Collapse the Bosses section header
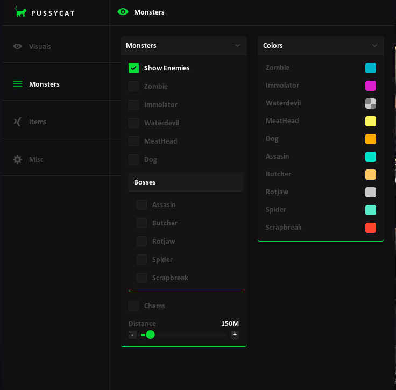Viewport: 396px width, 390px height. (x=186, y=182)
